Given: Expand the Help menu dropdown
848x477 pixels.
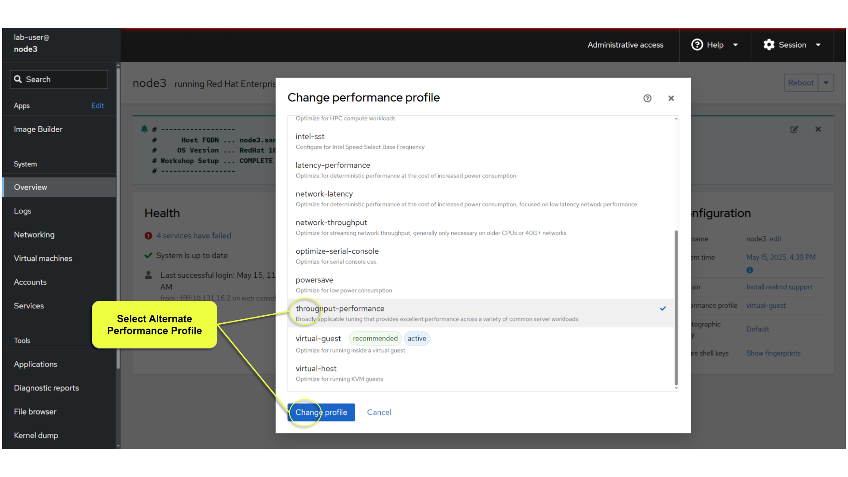Looking at the screenshot, I should point(735,45).
